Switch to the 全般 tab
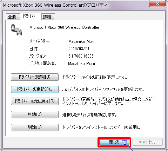Image resolution: width=168 pixels, height=151 pixels. 13,17
